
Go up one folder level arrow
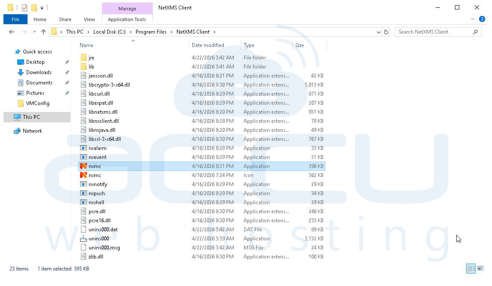pos(43,32)
